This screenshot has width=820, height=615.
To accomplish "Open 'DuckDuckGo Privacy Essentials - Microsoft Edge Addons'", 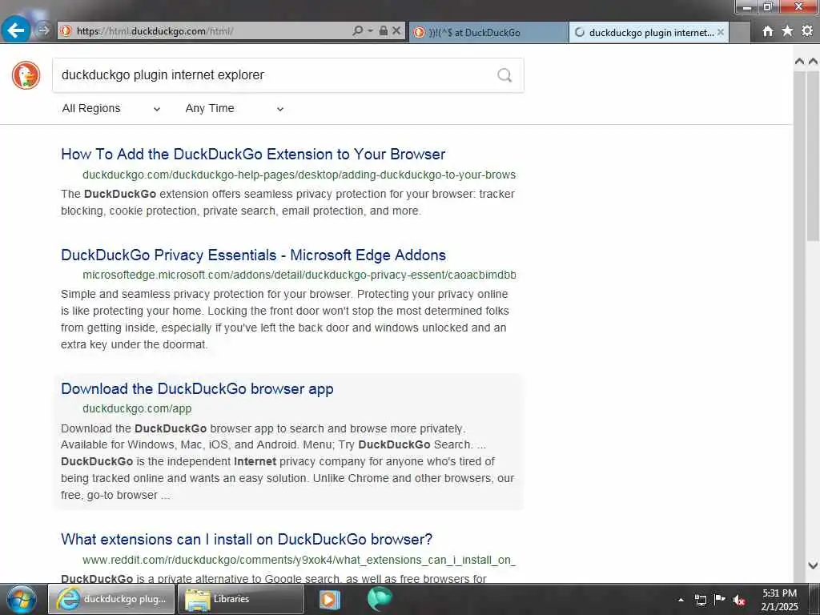I will (254, 255).
